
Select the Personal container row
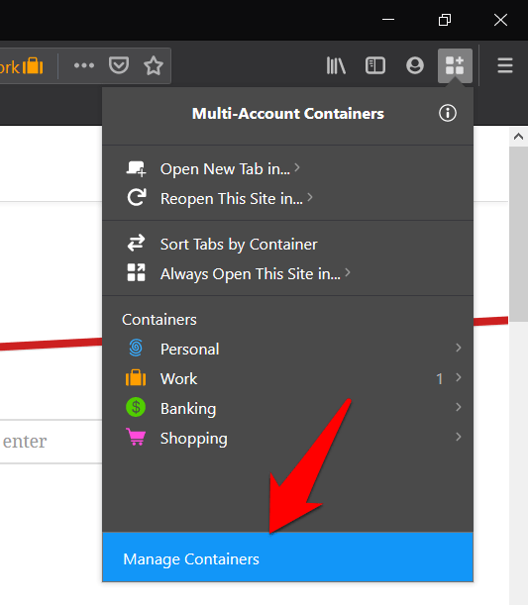coord(288,349)
